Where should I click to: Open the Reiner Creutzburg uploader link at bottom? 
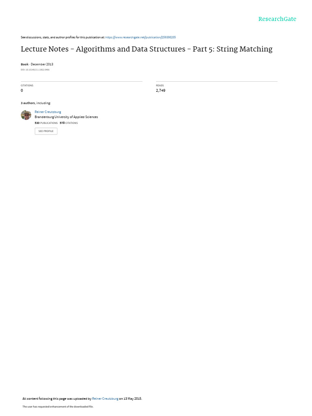coord(105,399)
